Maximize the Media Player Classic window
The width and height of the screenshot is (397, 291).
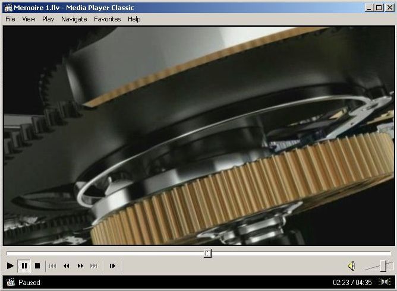tap(379, 8)
